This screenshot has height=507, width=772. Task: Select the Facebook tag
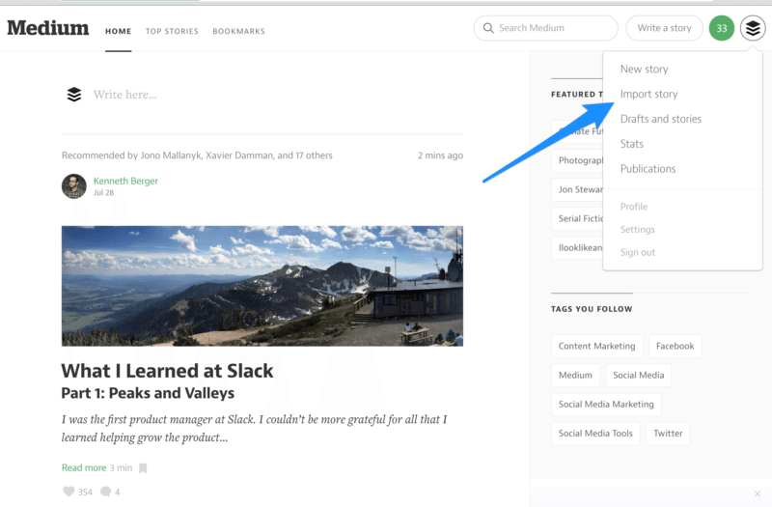(675, 346)
